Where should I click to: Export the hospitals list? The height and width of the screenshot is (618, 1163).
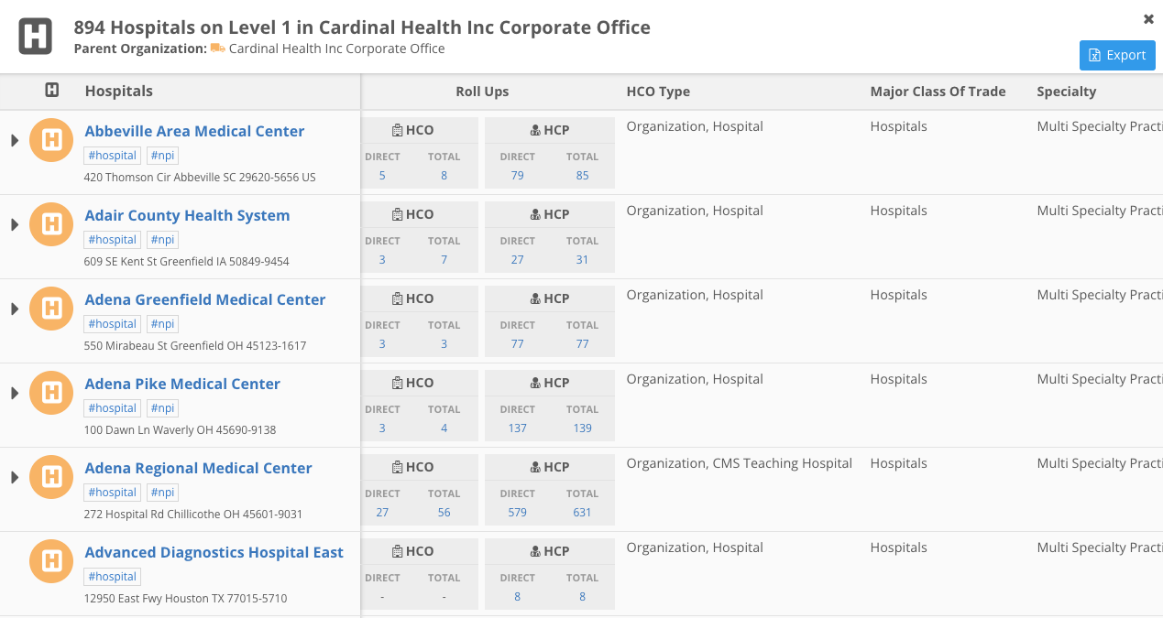[1116, 55]
